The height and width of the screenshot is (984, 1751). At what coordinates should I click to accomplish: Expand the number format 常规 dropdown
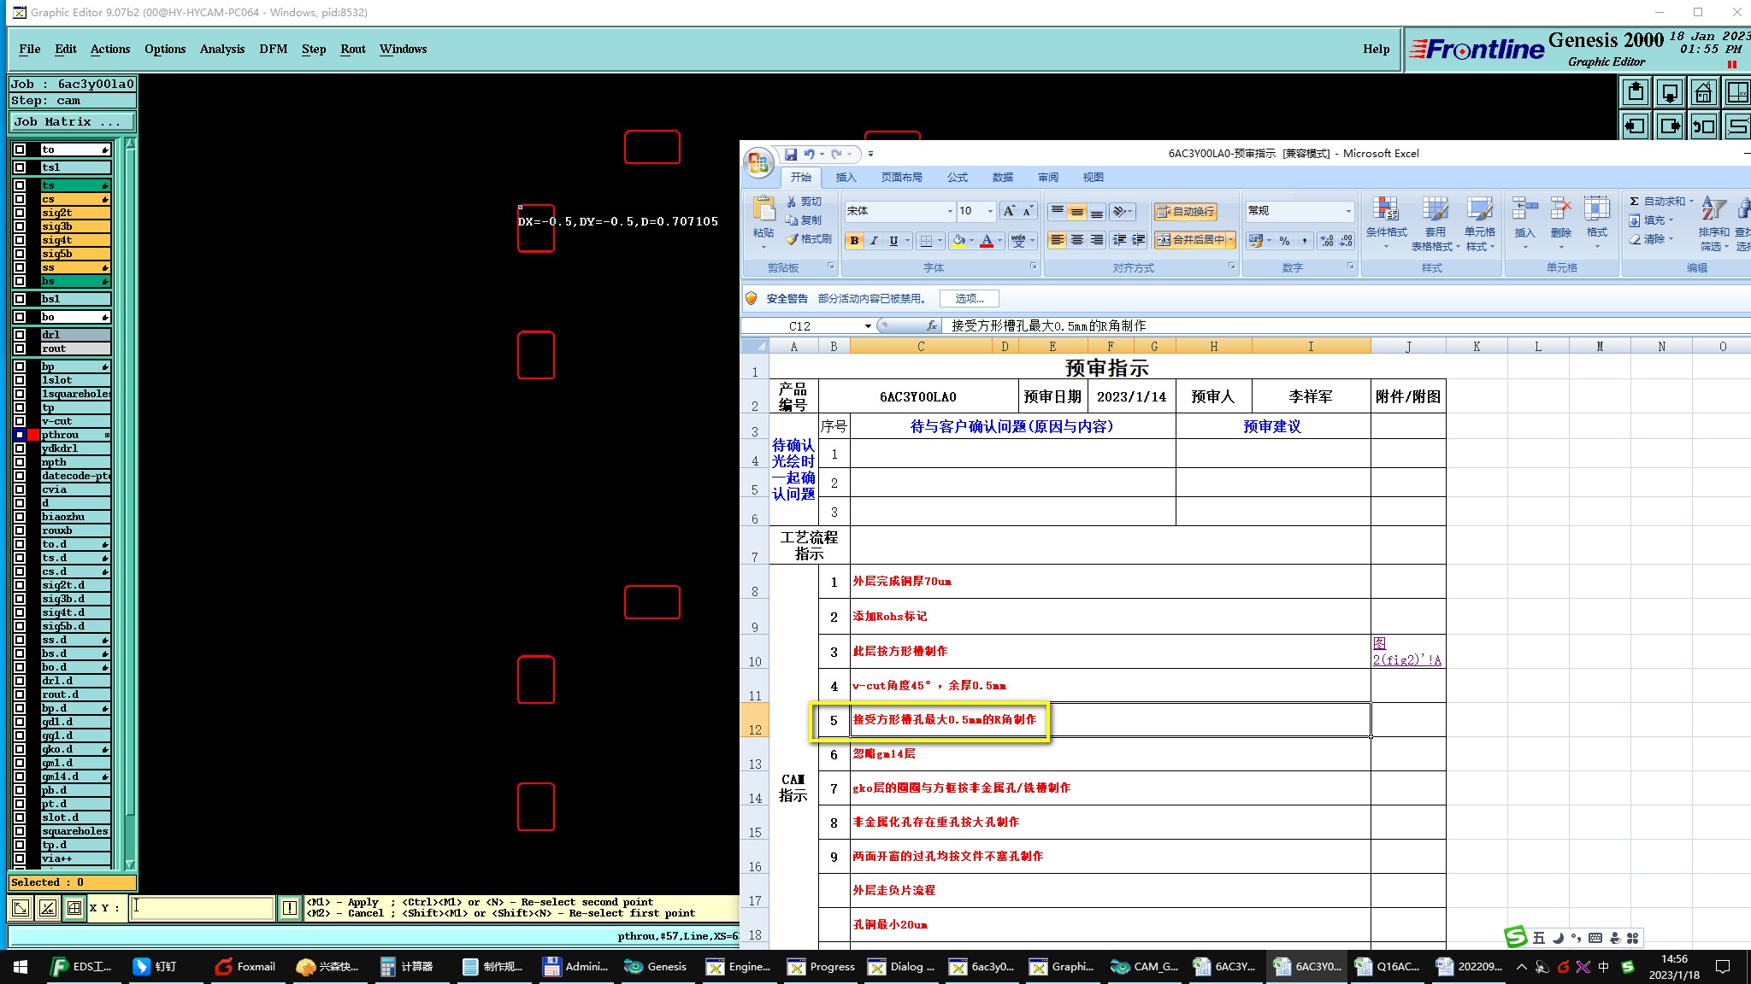[x=1348, y=211]
